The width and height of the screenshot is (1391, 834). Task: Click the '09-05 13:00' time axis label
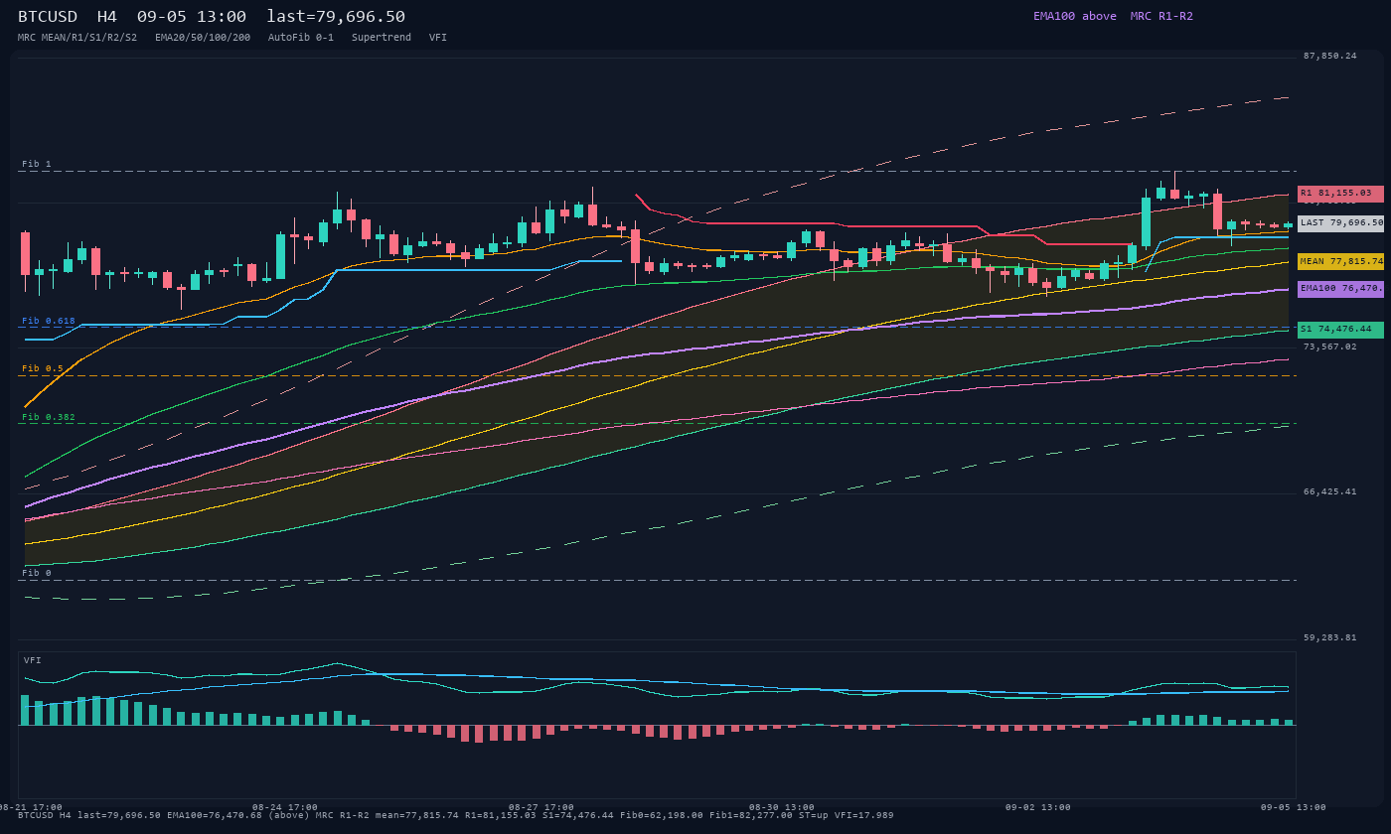(1294, 807)
